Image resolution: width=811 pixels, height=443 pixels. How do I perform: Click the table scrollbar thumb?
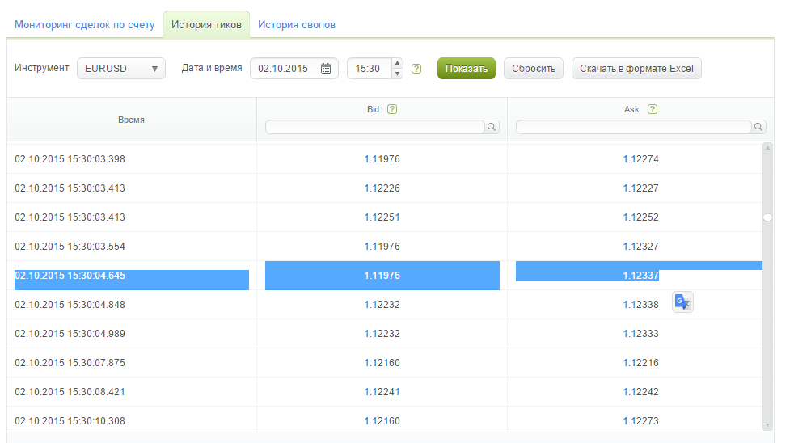click(x=767, y=217)
